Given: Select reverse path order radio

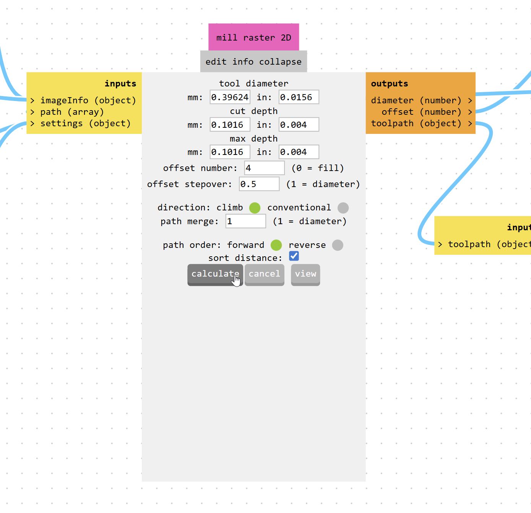Looking at the screenshot, I should tap(338, 245).
